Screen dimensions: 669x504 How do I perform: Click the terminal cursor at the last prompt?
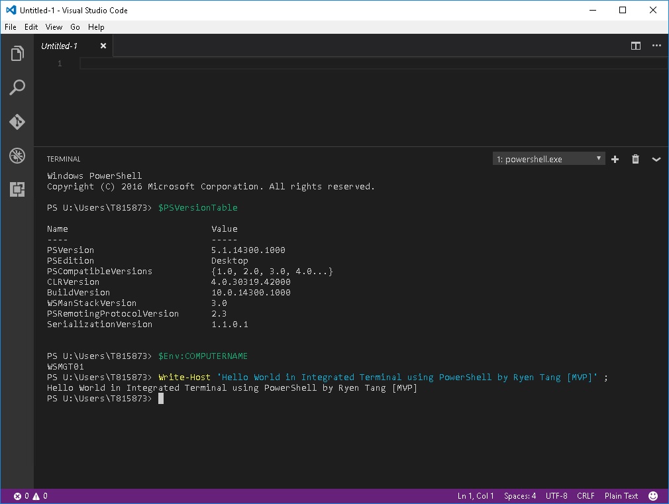(x=161, y=399)
